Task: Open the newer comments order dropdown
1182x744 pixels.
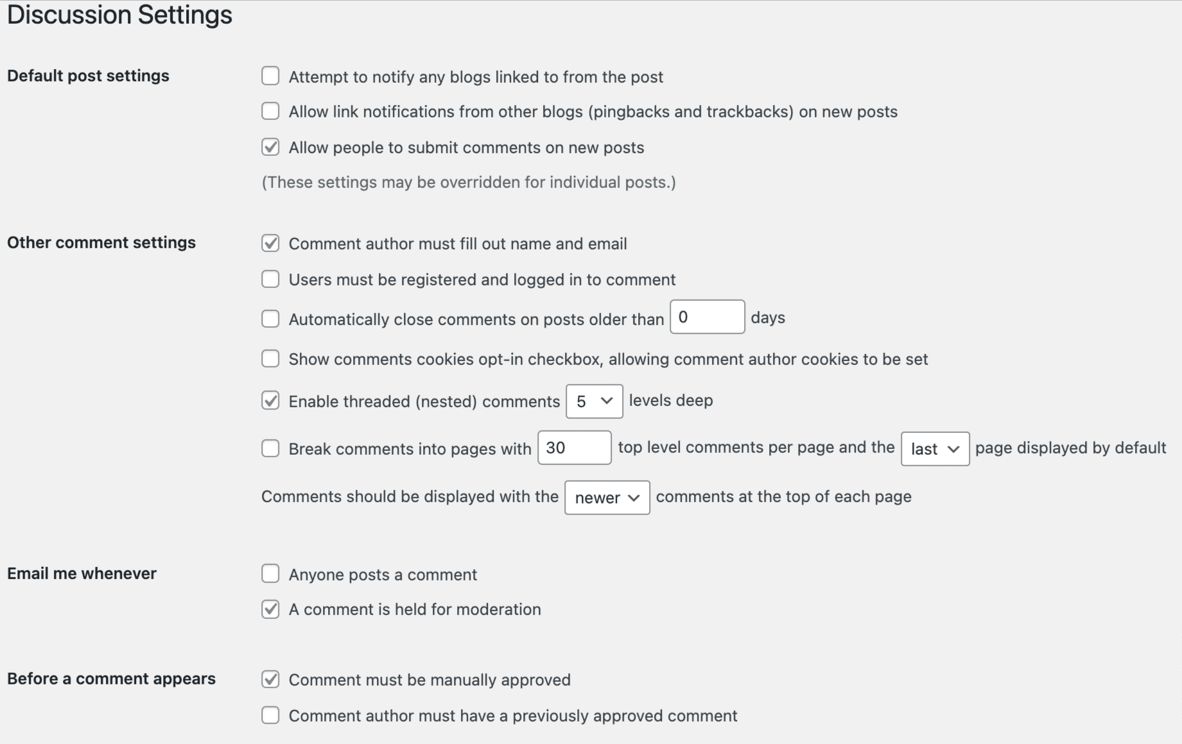Action: [607, 498]
